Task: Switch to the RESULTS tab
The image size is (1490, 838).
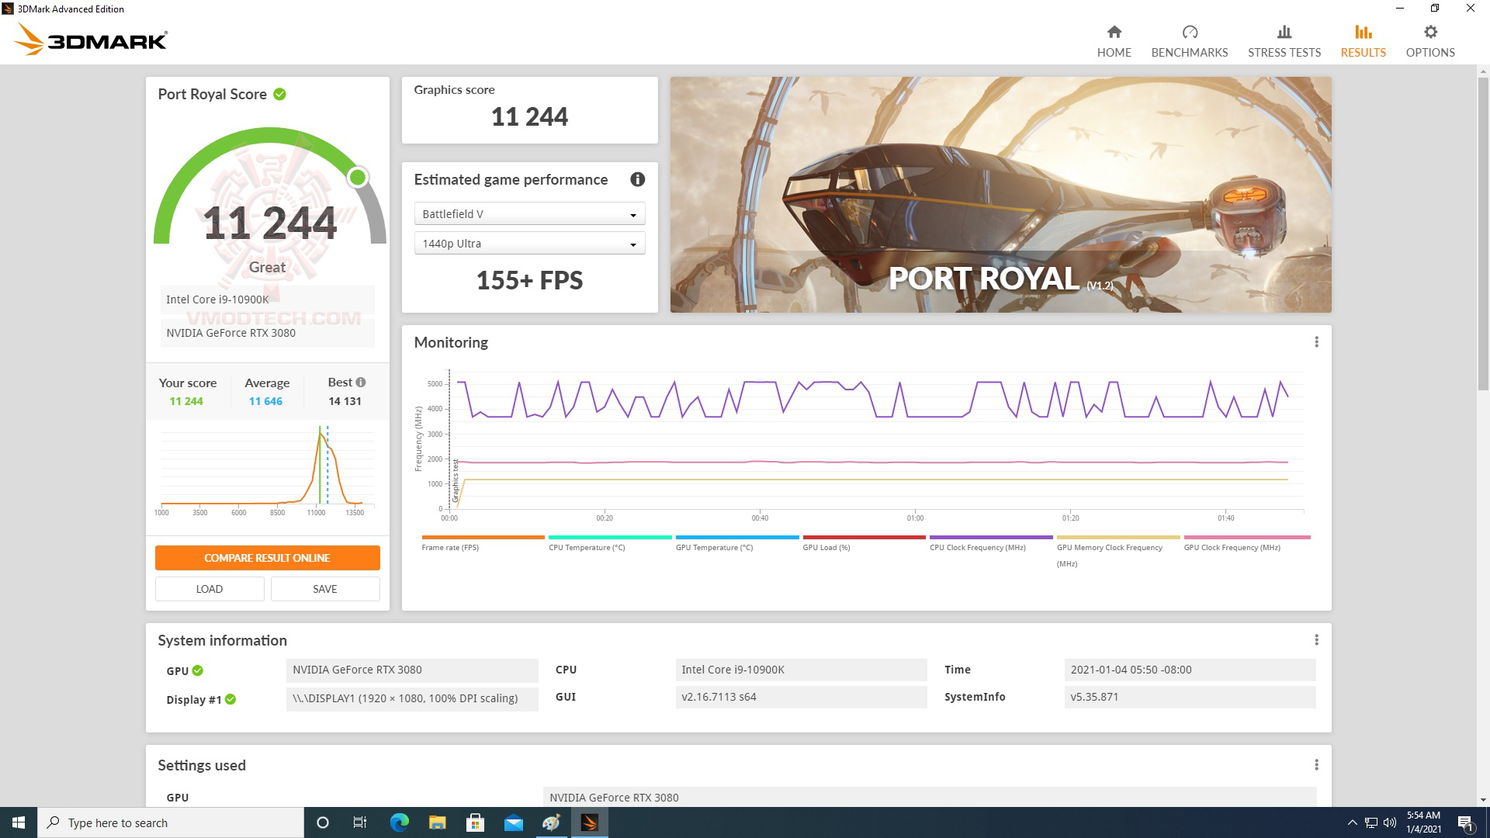Action: coord(1362,39)
